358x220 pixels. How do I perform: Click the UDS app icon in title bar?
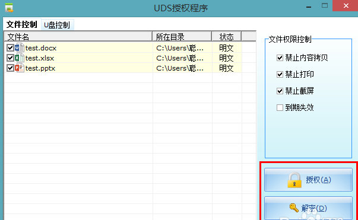[x=9, y=8]
